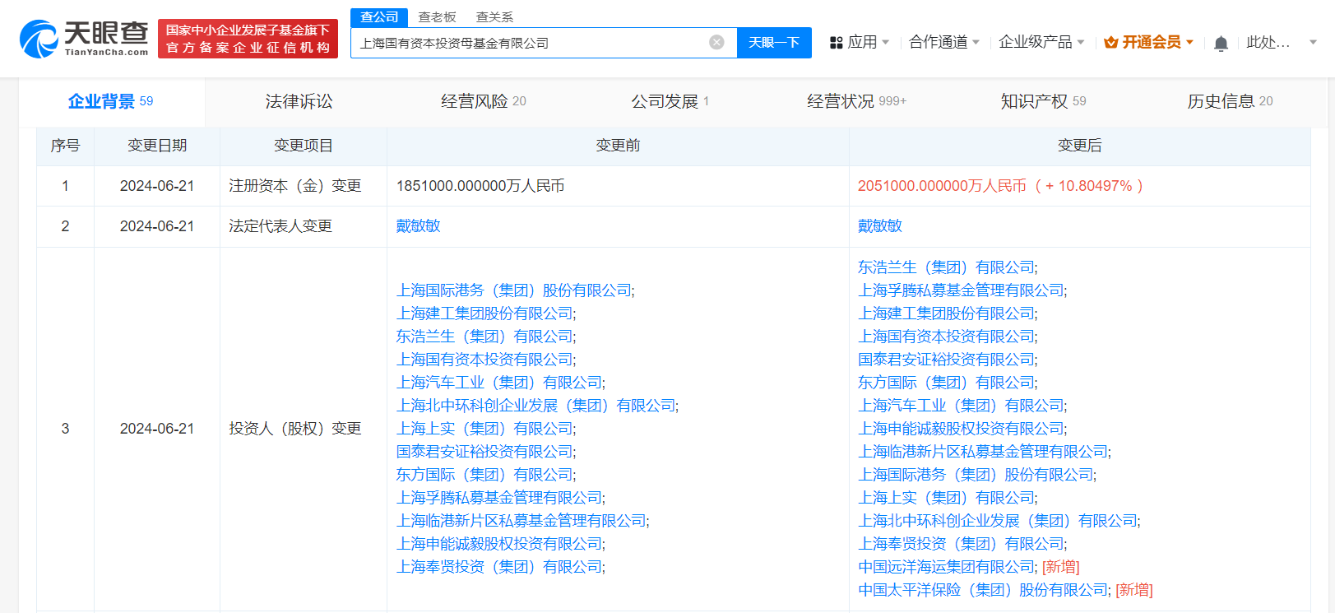Open 东浩兰生 link in 变更后 column
Image resolution: width=1335 pixels, height=613 pixels.
(x=946, y=267)
